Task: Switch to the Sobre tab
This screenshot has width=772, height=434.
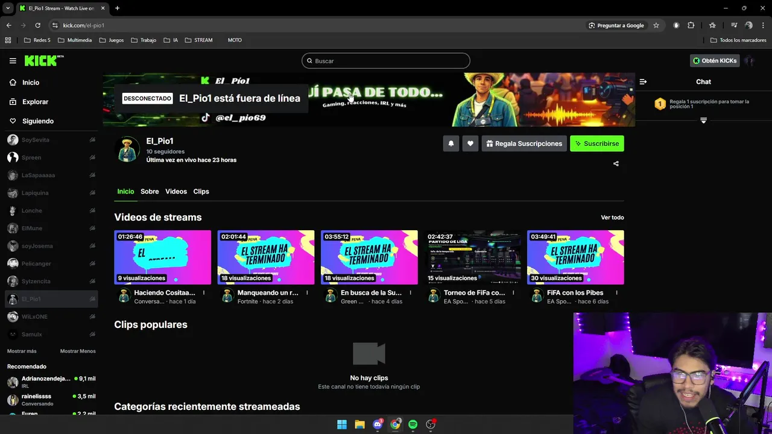Action: point(150,192)
